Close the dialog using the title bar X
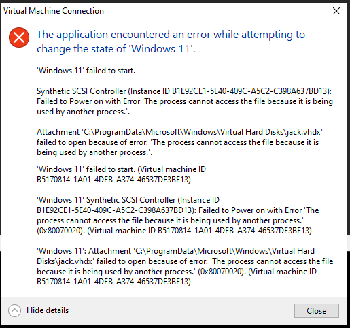 (336, 11)
